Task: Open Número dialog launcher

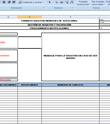Action: [73, 8]
